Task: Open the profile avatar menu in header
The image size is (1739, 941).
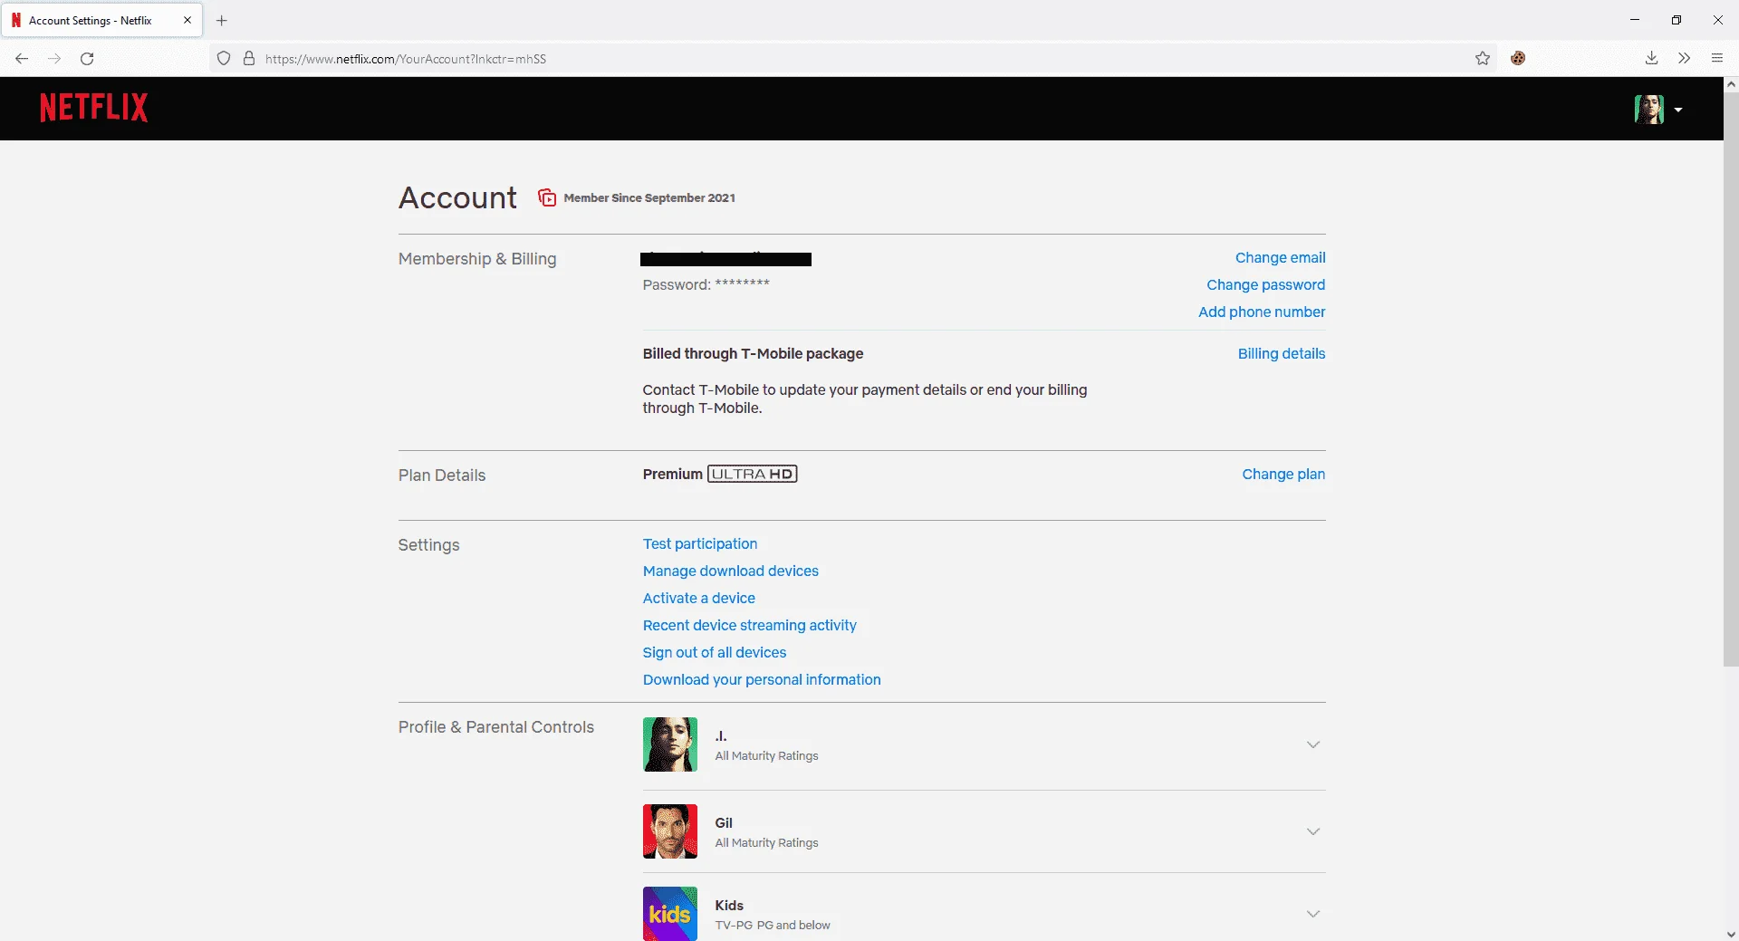Action: 1657,110
